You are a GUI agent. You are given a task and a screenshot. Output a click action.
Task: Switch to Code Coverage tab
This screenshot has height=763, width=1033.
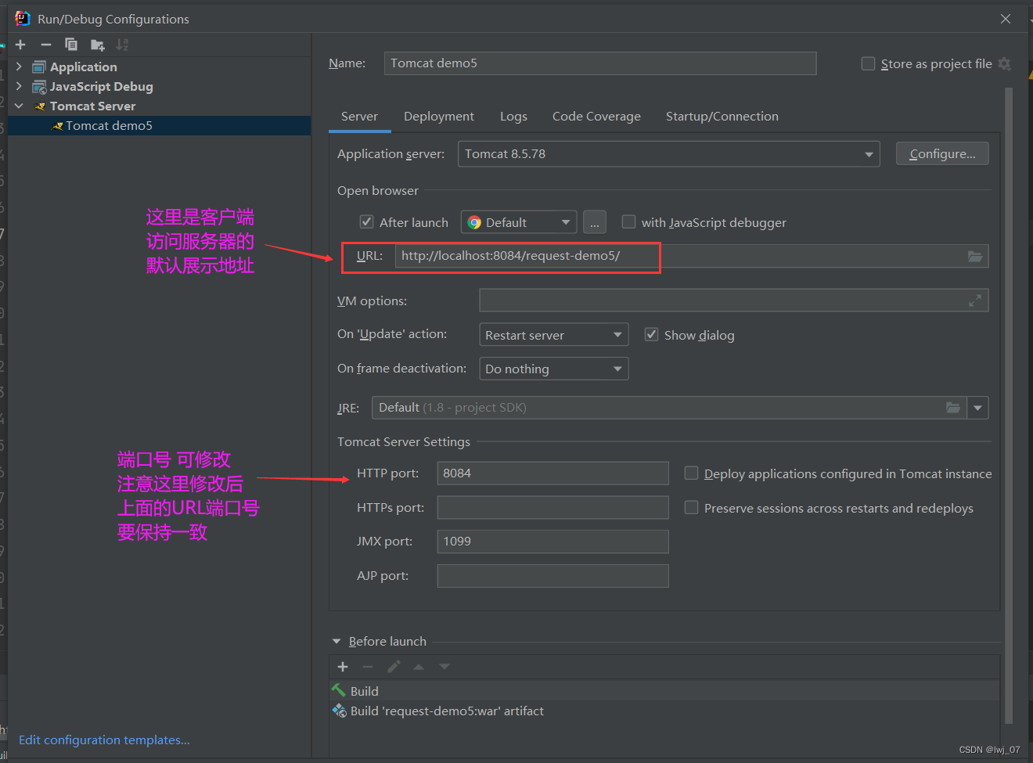coord(596,117)
